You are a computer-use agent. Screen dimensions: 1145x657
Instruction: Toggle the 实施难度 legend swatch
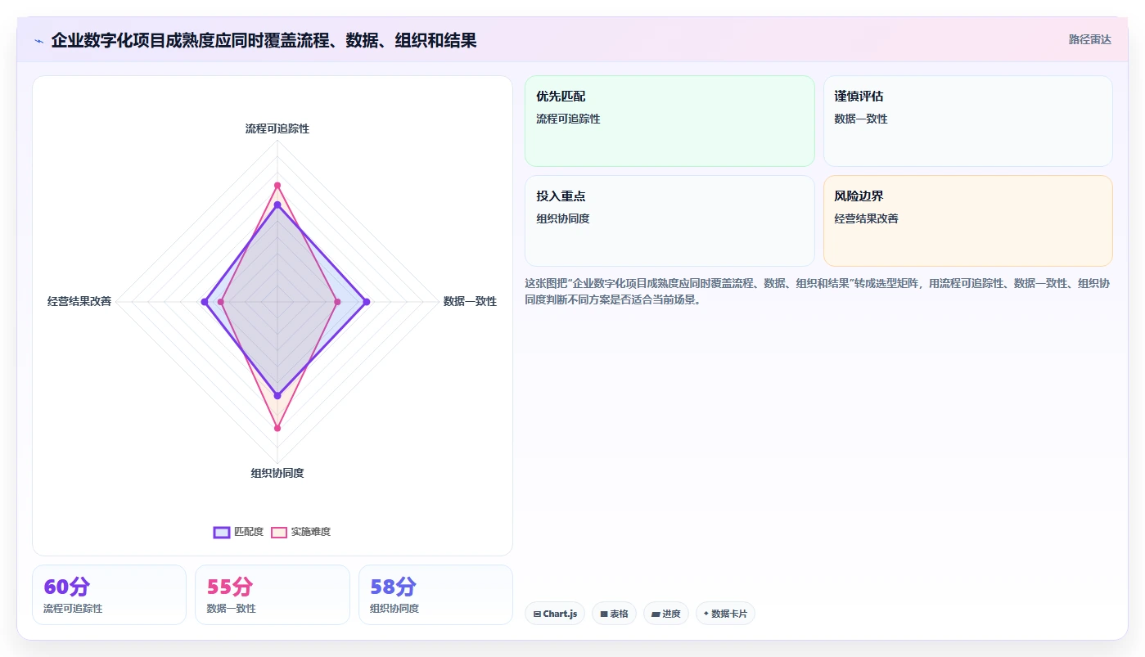coord(278,532)
